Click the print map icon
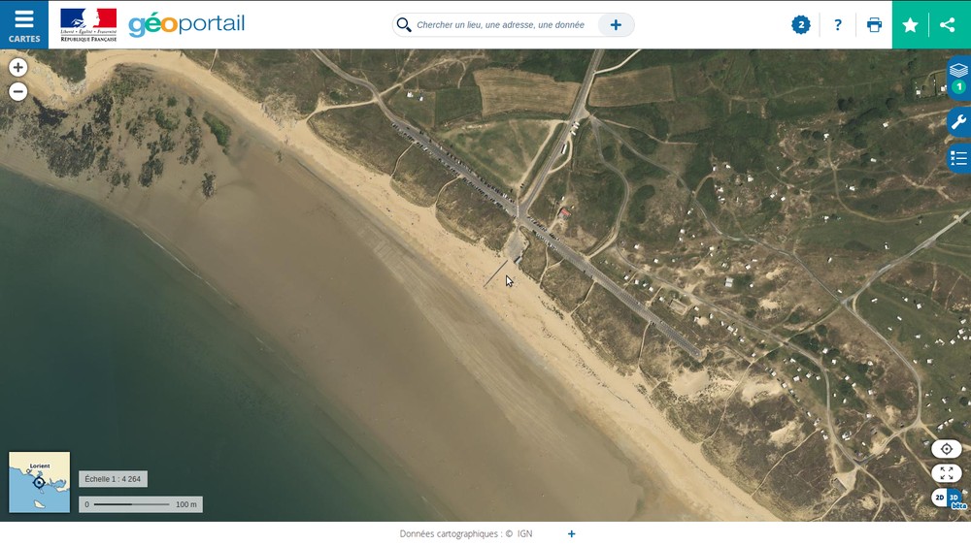The image size is (971, 546). coord(874,25)
